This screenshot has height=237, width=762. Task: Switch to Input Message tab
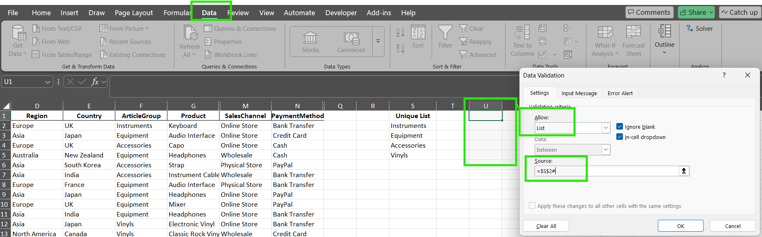(x=579, y=93)
